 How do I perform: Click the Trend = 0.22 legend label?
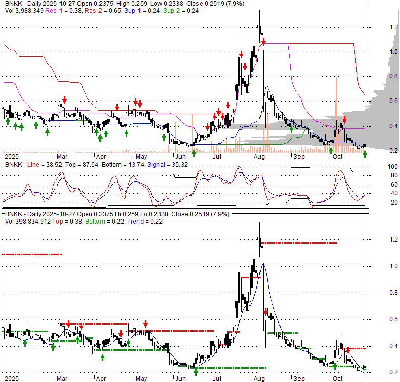pos(145,222)
